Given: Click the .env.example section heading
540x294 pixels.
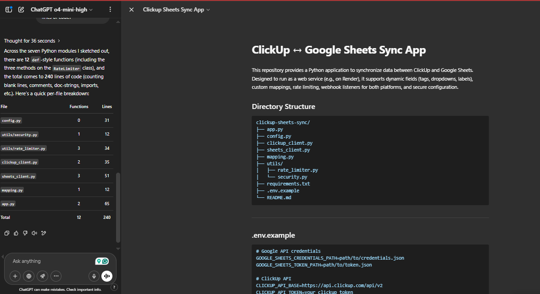Looking at the screenshot, I should pos(273,235).
